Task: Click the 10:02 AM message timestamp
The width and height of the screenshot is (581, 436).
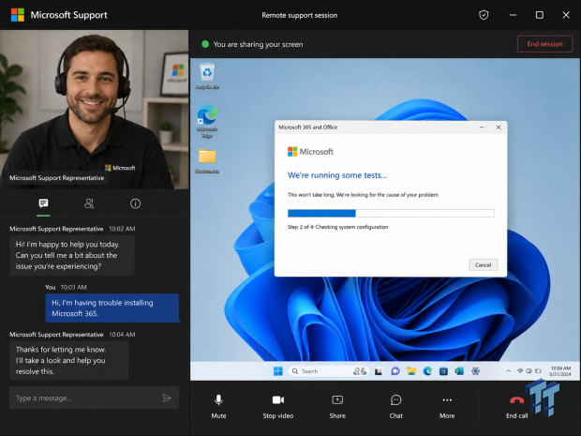Action: pyautogui.click(x=122, y=229)
